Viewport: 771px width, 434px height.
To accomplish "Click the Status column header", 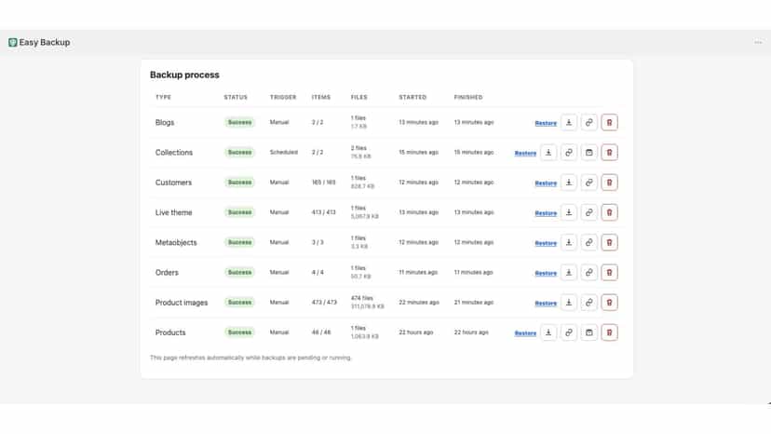I will [x=236, y=98].
